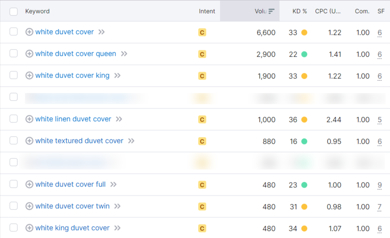Click the CPC (USD) column header

click(328, 11)
